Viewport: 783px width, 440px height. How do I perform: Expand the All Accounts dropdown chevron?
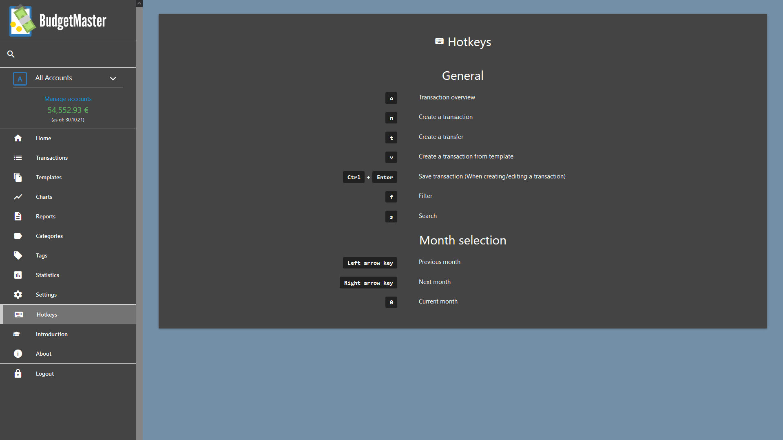(x=113, y=79)
